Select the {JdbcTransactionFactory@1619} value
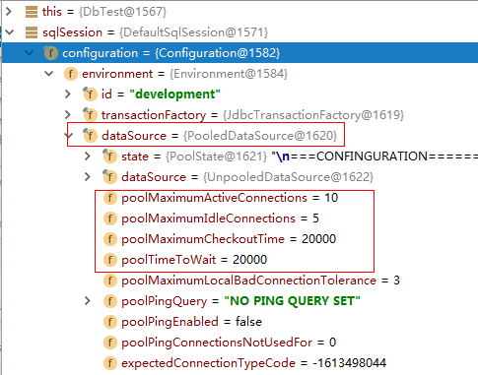Screen dimensions: 478x375 point(313,115)
